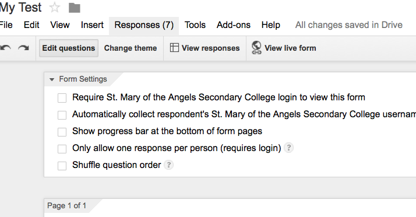The width and height of the screenshot is (416, 217).
Task: Open the Insert menu
Action: pos(92,25)
